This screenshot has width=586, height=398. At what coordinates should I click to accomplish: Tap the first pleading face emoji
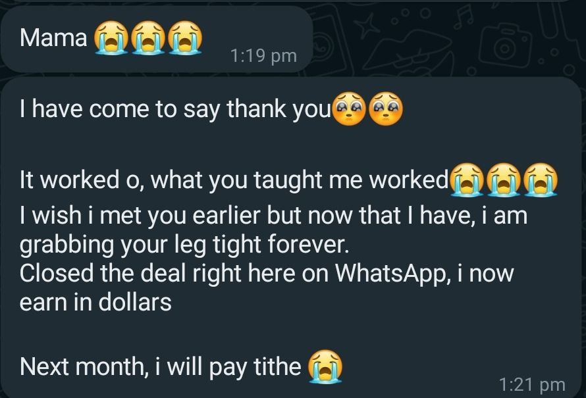tap(349, 109)
